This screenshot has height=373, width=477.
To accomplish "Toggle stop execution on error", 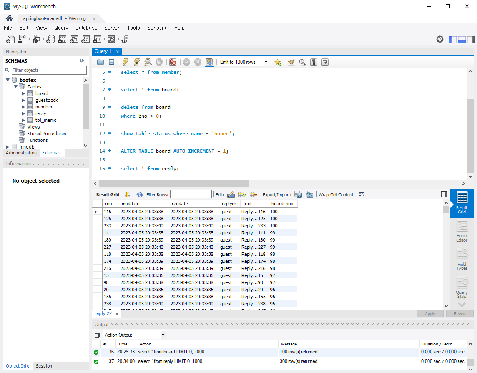I will tap(173, 62).
